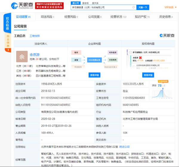Open the 经营风险 tab

coord(71,17)
